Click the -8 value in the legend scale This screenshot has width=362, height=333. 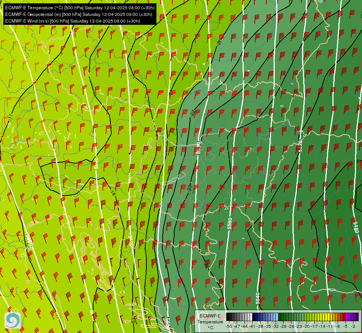point(338,326)
